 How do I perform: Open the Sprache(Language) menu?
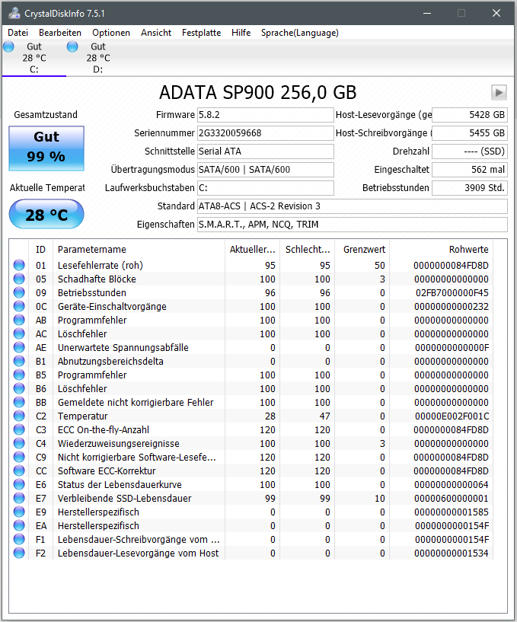click(x=299, y=33)
